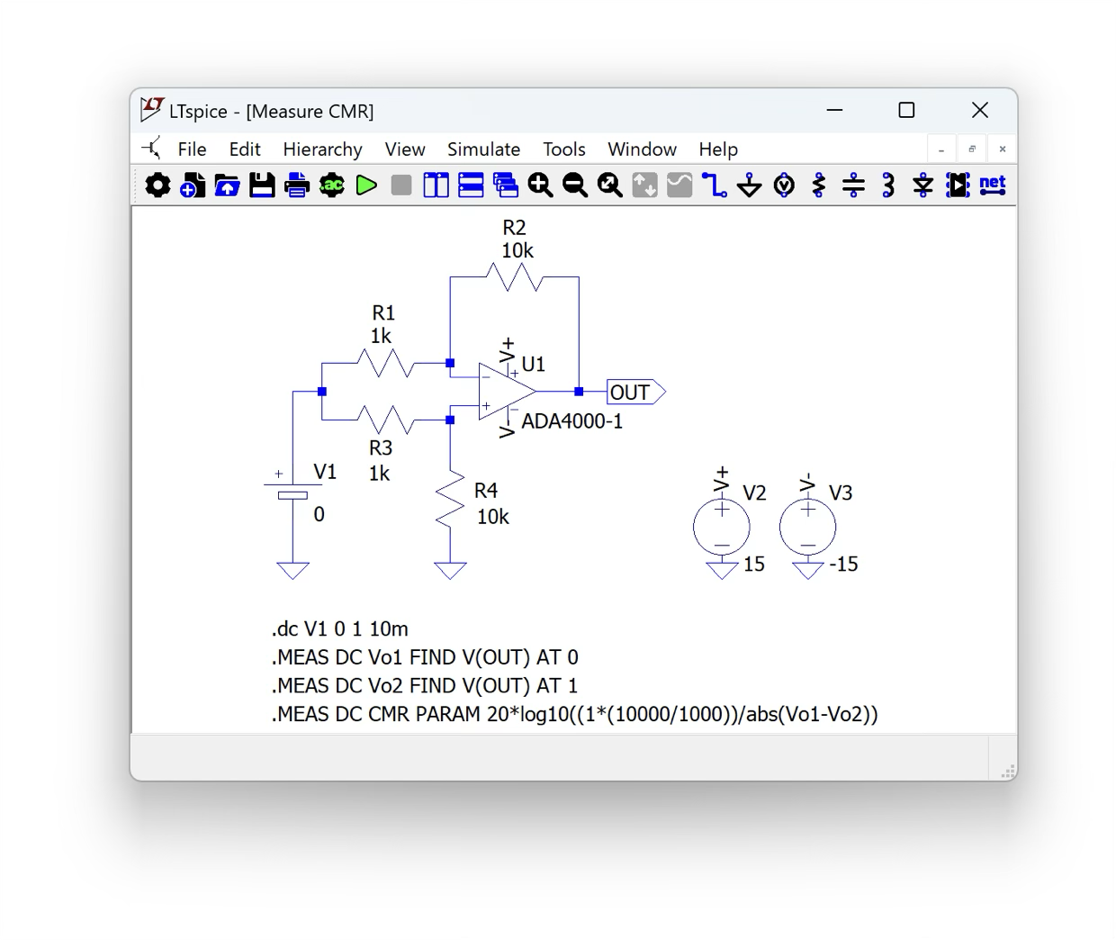Image resolution: width=1116 pixels, height=940 pixels.
Task: Open the Window menu
Action: [642, 149]
